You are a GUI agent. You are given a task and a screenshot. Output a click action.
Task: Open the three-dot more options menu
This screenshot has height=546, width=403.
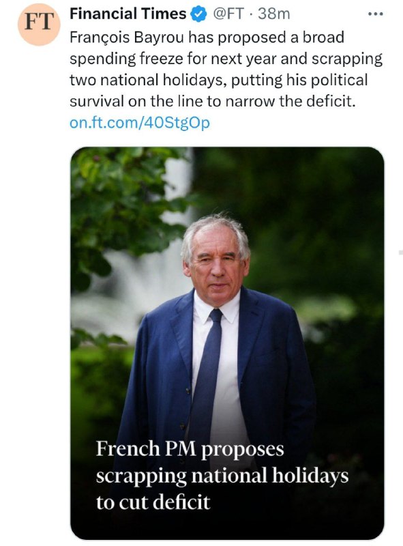coord(376,14)
